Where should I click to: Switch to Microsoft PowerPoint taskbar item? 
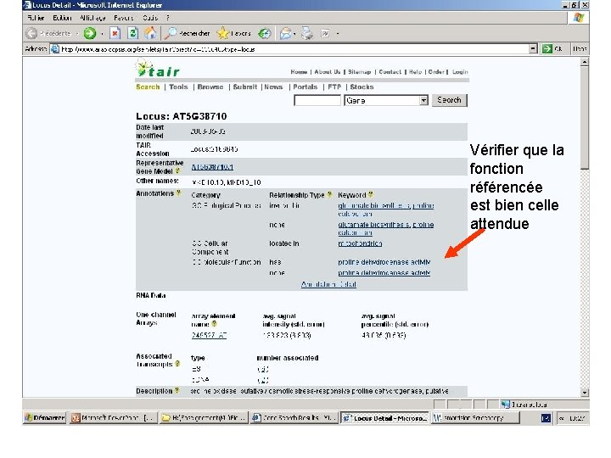(114, 418)
